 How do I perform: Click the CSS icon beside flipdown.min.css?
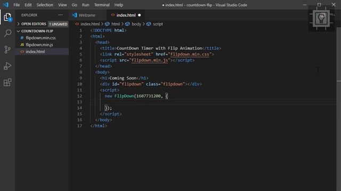pyautogui.click(x=22, y=38)
